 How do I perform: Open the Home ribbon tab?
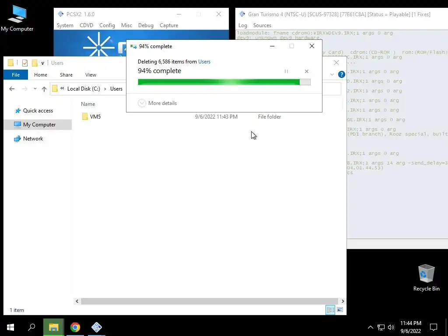pyautogui.click(x=41, y=75)
